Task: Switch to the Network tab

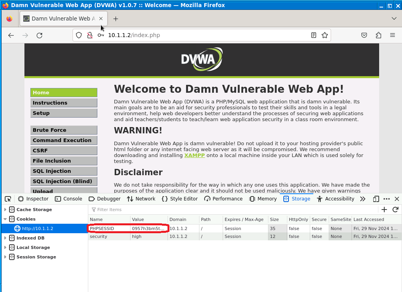Action: click(x=141, y=199)
